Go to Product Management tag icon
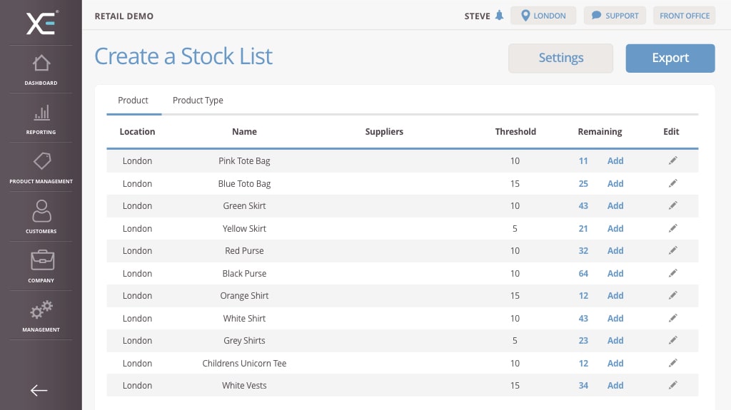The image size is (731, 410). pyautogui.click(x=41, y=166)
